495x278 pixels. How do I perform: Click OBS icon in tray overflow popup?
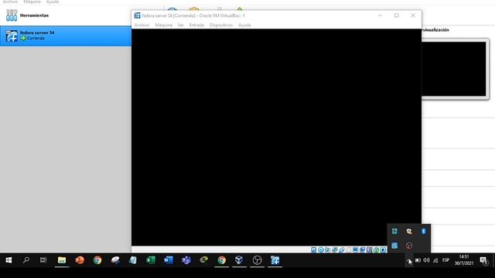409,246
